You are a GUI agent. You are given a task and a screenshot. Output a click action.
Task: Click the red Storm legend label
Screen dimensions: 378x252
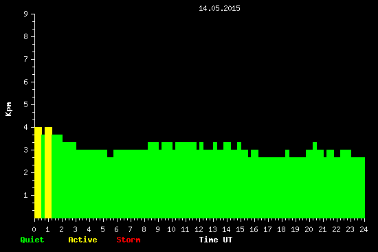pos(129,240)
